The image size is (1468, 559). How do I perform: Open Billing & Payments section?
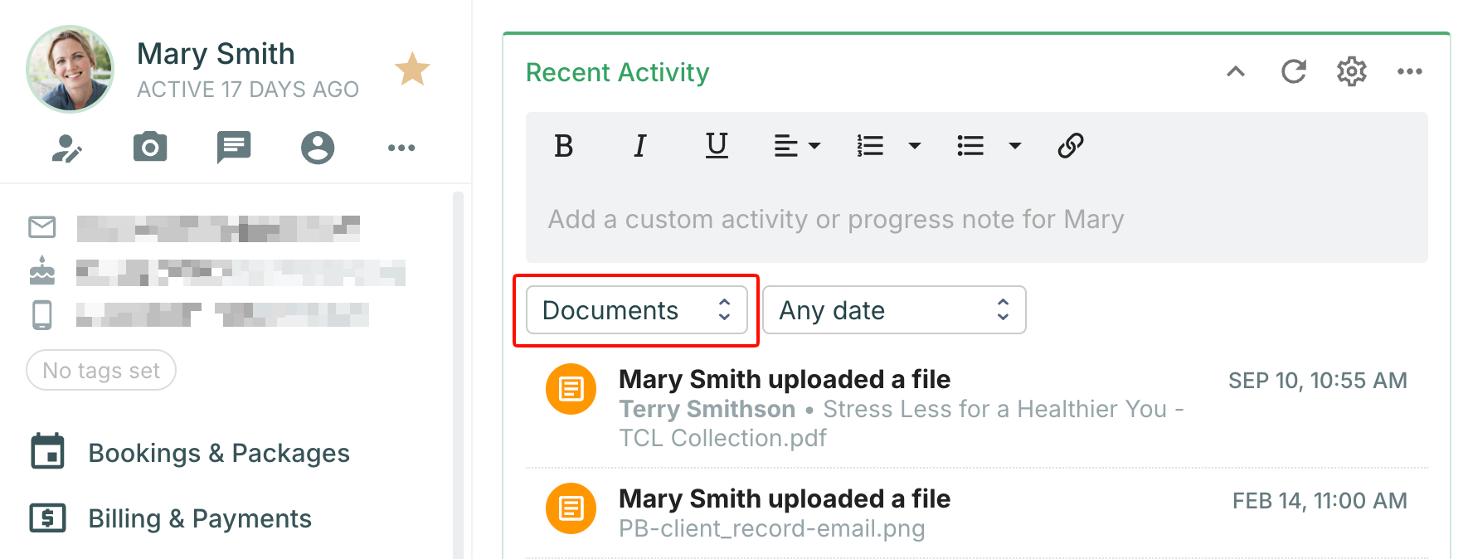coord(200,518)
